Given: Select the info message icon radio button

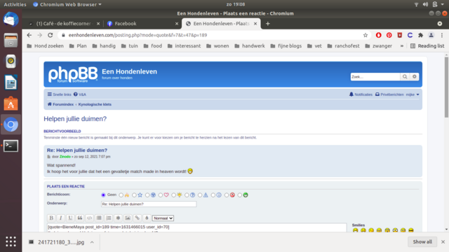Looking at the screenshot, I should pyautogui.click(x=213, y=195).
